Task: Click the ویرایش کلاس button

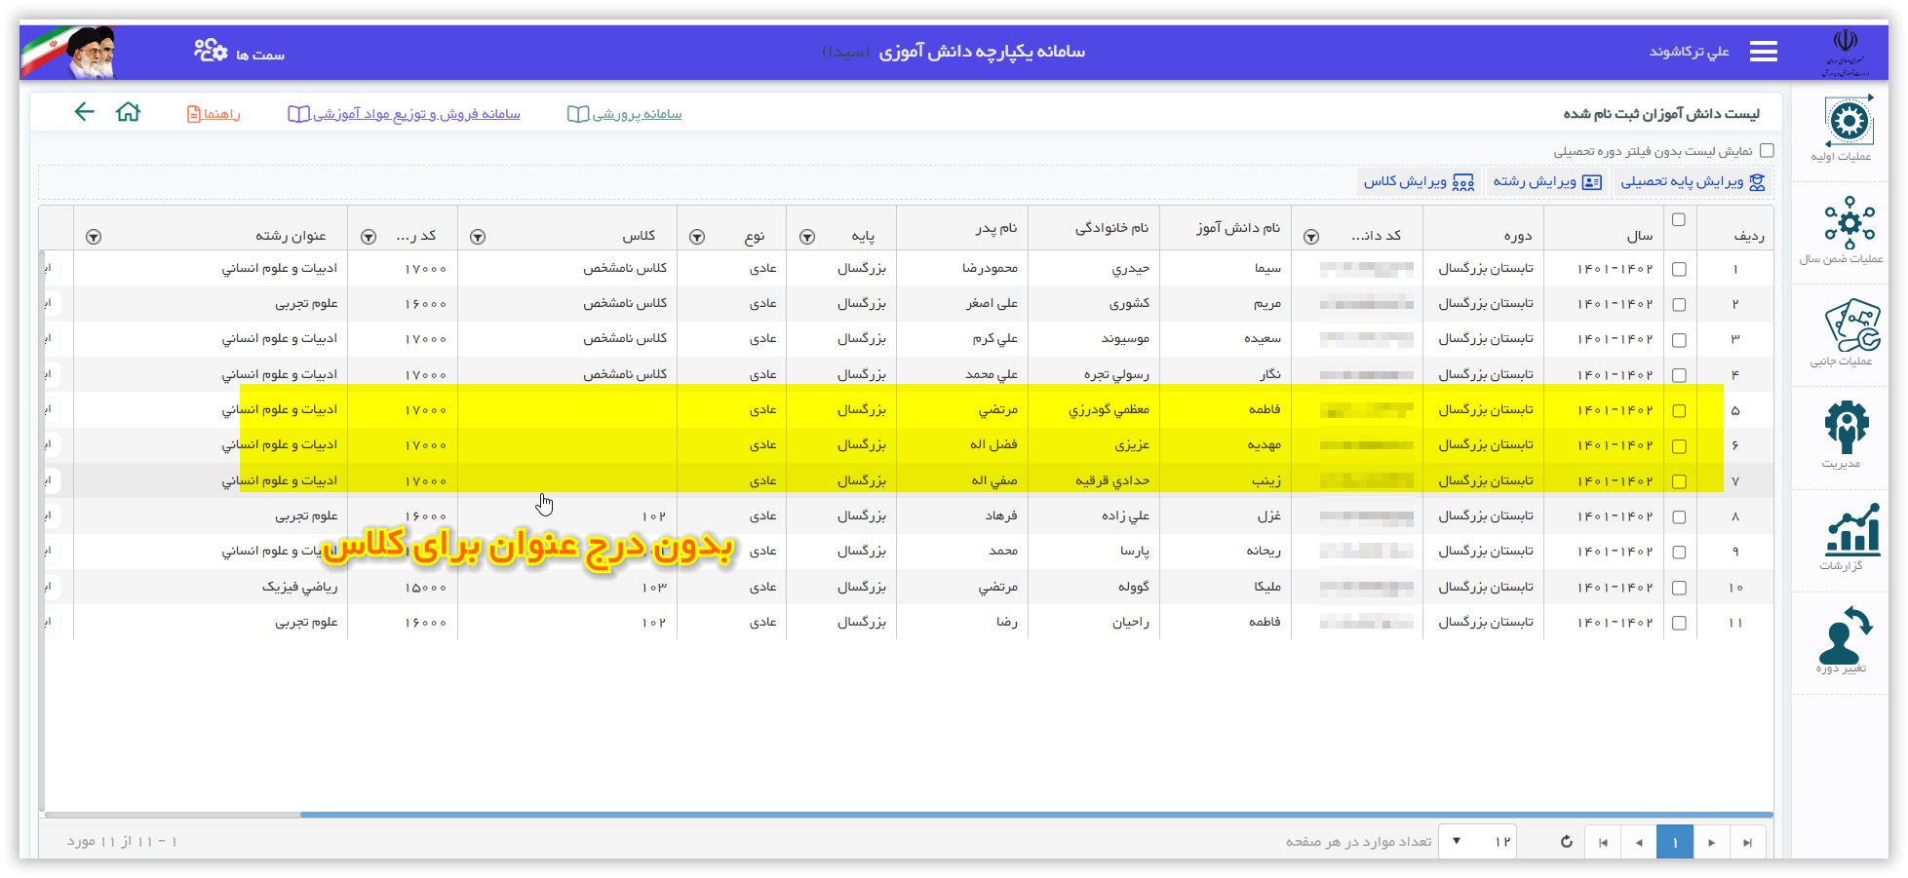Action: pos(1419,182)
